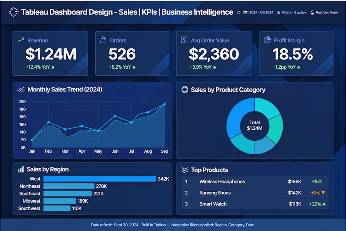Image resolution: width=346 pixels, height=231 pixels.
Task: Select the Running Shoes row name
Action: click(215, 193)
